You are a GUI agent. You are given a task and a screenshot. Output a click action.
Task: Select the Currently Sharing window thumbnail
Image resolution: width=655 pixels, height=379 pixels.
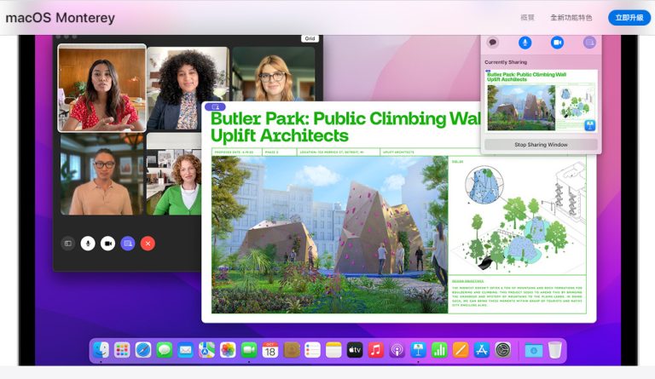tap(541, 100)
